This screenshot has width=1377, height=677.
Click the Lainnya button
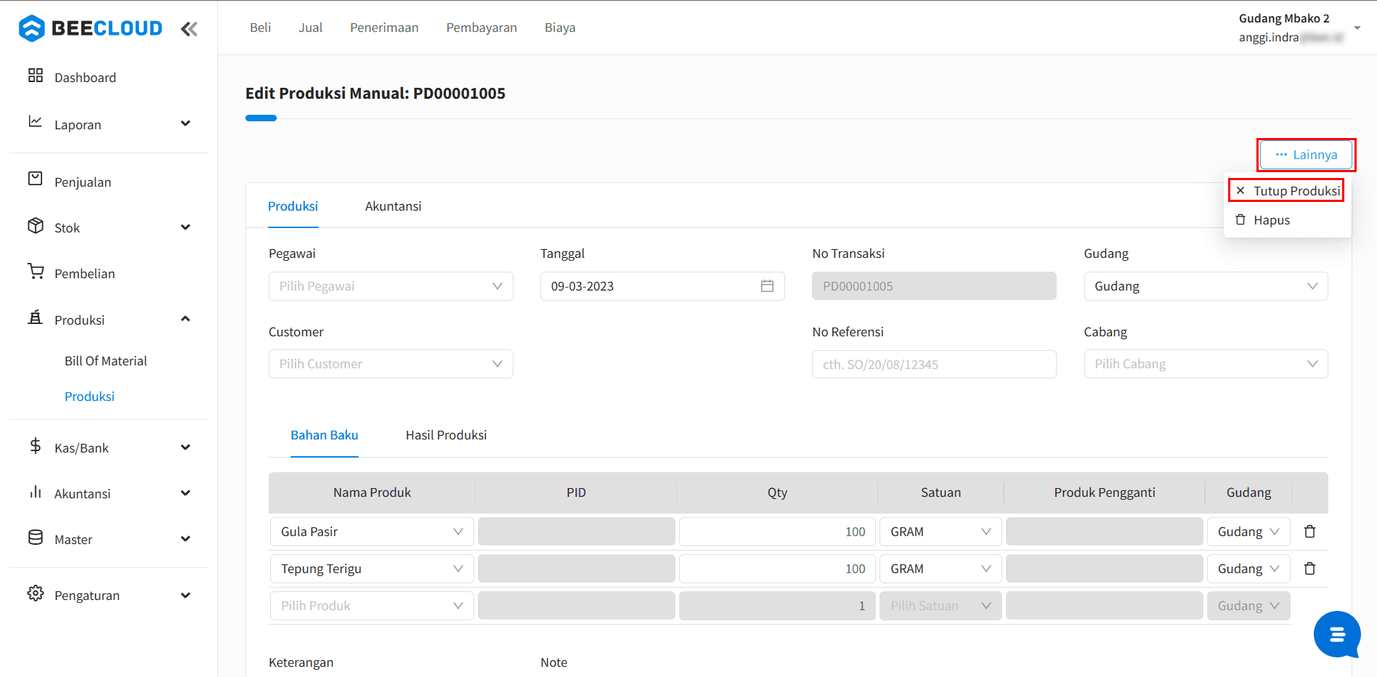[x=1306, y=155]
